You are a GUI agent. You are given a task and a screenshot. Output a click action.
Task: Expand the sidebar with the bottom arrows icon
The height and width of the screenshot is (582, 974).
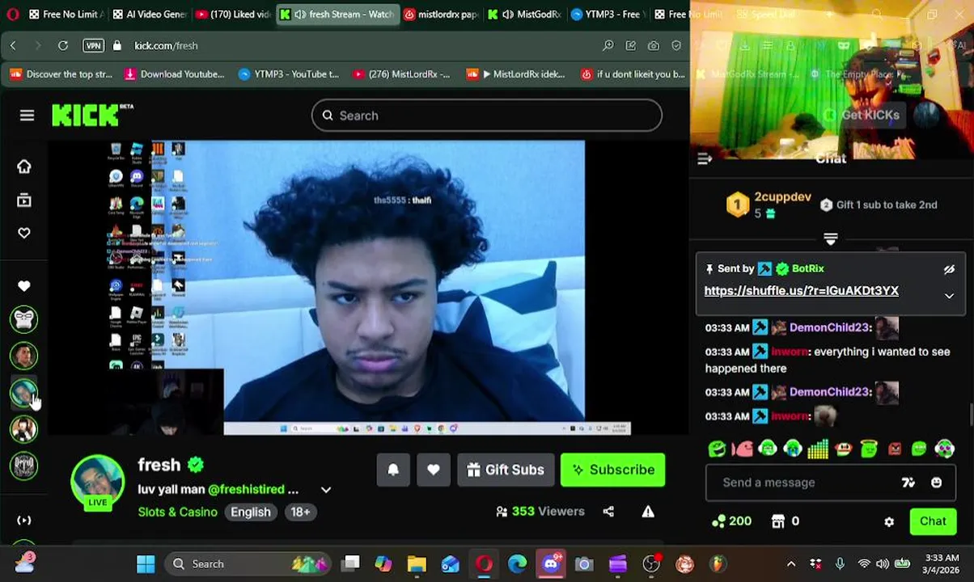click(x=24, y=521)
